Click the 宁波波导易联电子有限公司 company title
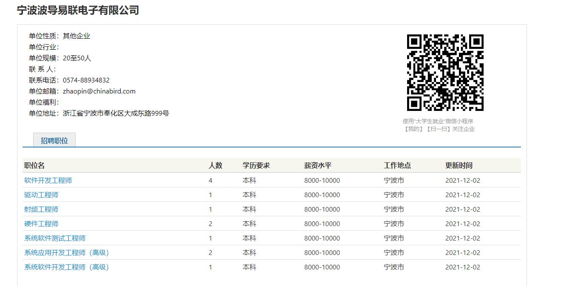Viewport: 569px width, 286px height. click(78, 10)
